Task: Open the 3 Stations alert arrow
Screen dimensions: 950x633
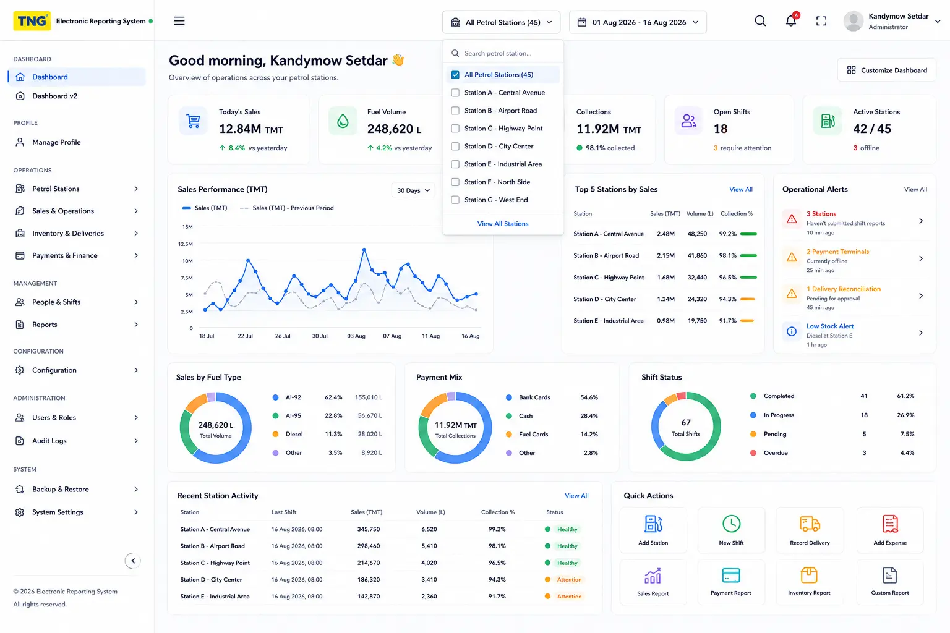Action: click(921, 221)
